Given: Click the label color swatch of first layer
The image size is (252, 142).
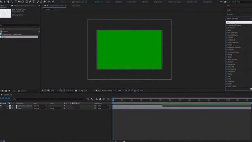Looking at the screenshot, I should point(10,106).
